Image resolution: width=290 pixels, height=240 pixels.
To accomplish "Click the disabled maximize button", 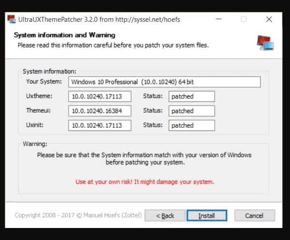I will [244, 19].
